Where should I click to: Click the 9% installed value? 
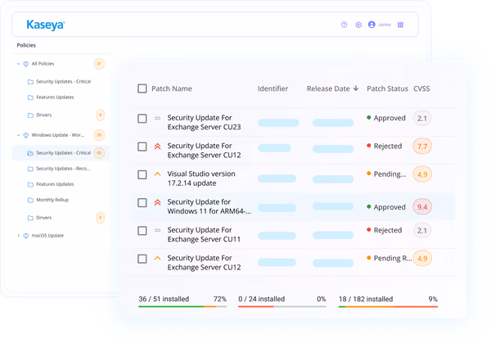tap(433, 299)
